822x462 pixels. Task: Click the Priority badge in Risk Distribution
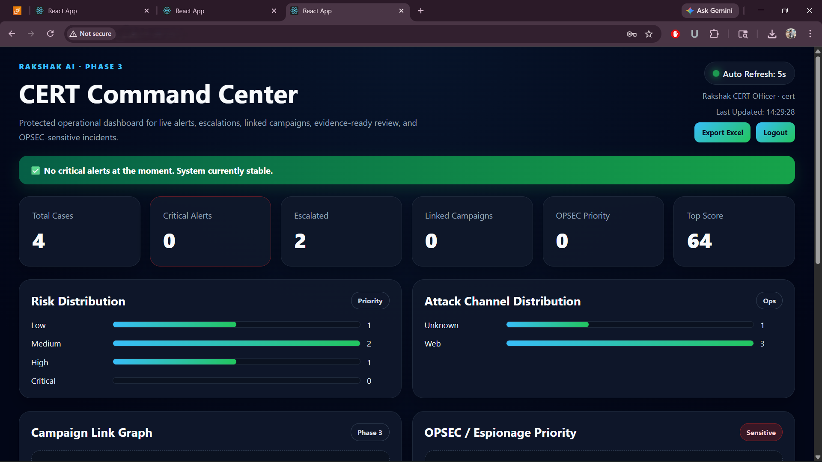click(370, 301)
